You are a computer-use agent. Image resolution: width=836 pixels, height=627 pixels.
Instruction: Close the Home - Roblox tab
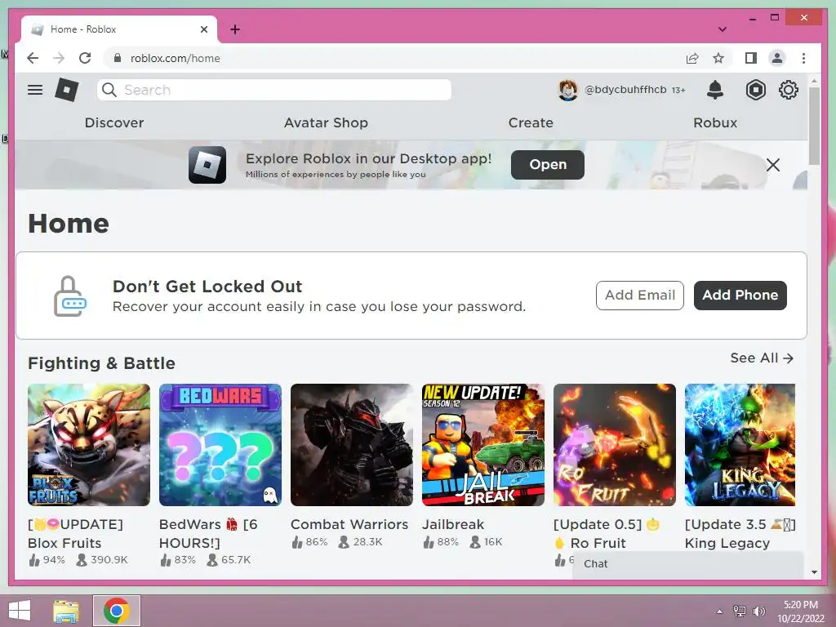(203, 29)
